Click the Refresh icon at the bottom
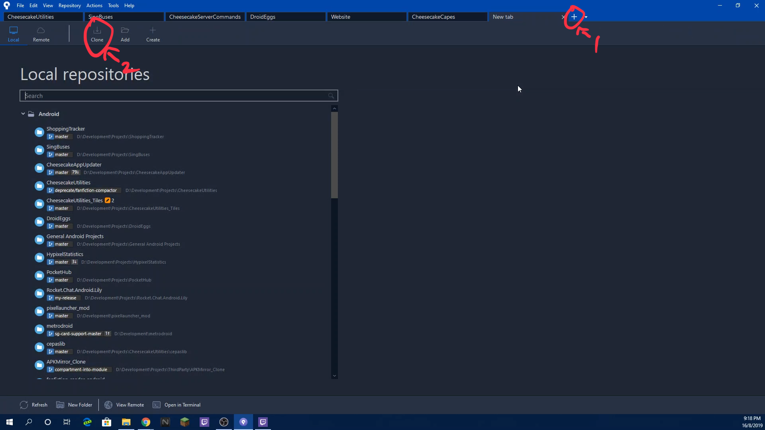 pyautogui.click(x=24, y=405)
